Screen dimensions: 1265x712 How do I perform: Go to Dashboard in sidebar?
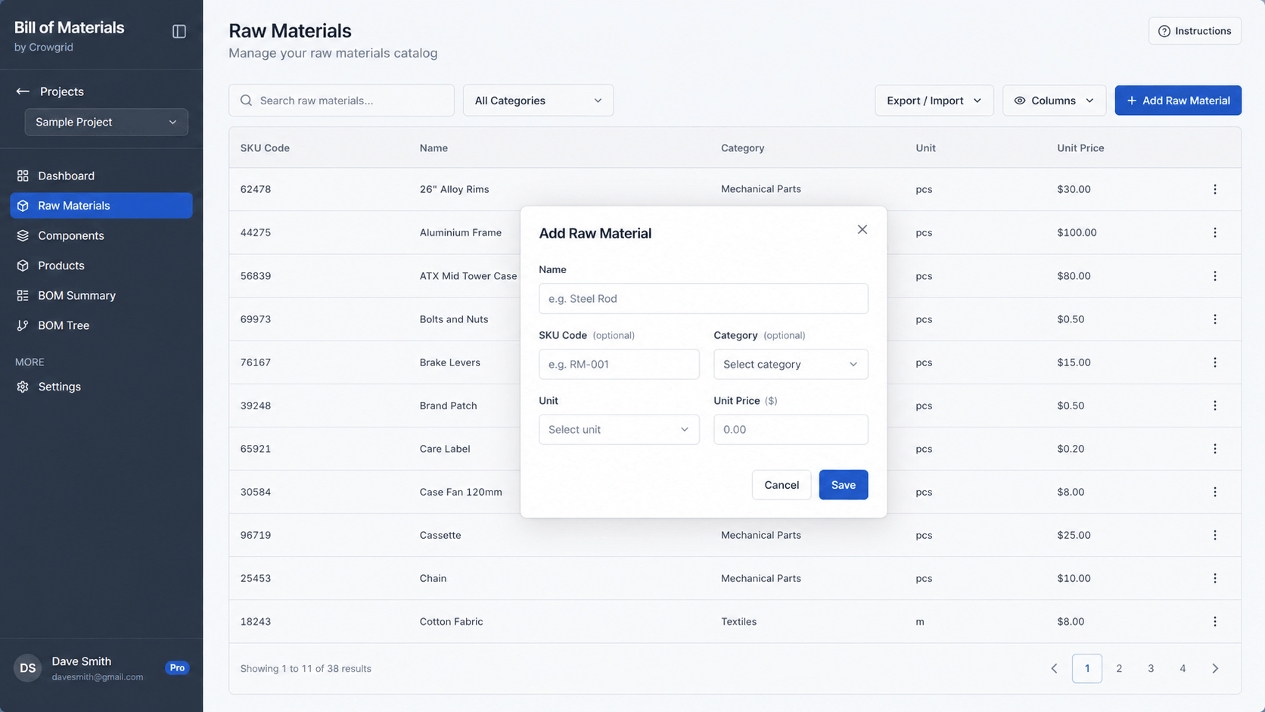101,176
